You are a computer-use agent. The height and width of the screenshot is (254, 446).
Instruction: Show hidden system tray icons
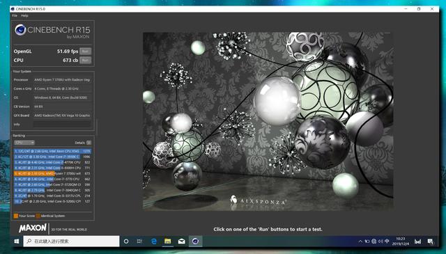[360, 241]
